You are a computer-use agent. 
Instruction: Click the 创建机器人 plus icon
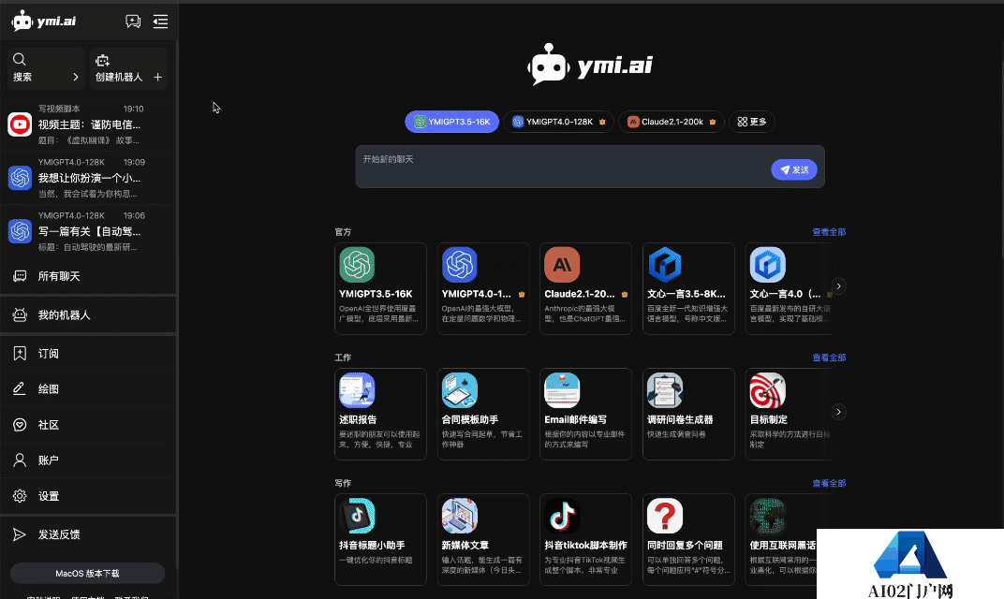point(157,78)
